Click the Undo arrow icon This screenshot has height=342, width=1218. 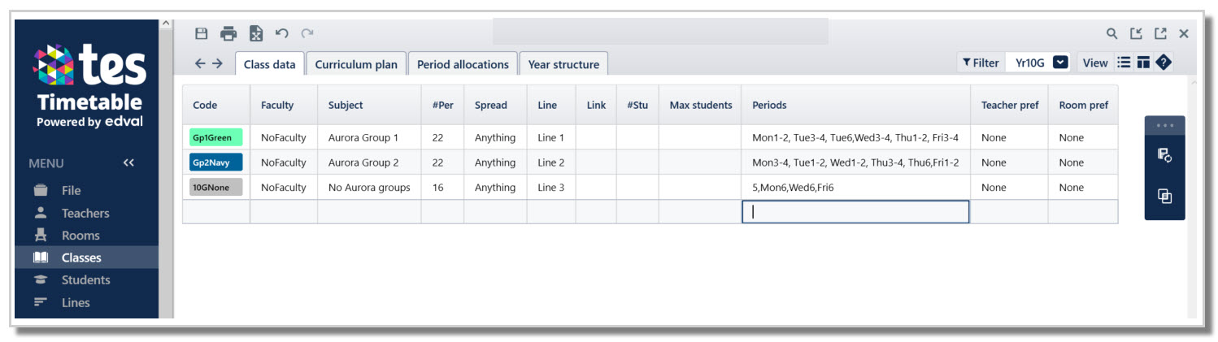tap(281, 33)
